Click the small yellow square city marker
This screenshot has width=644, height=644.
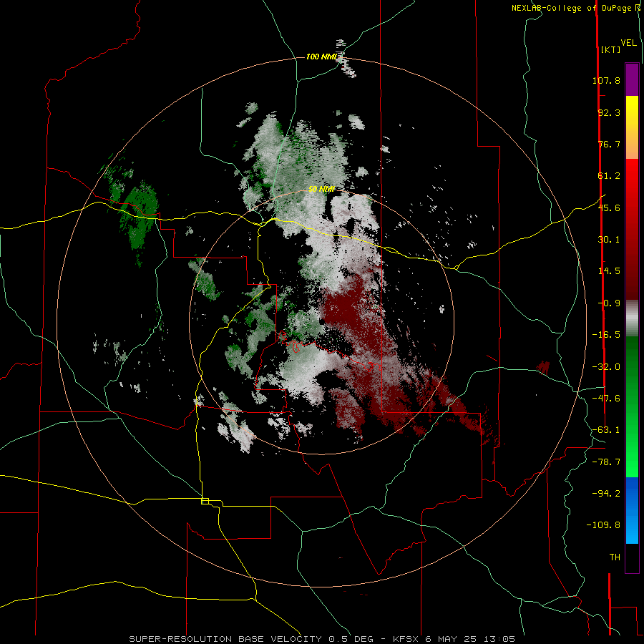(x=205, y=501)
